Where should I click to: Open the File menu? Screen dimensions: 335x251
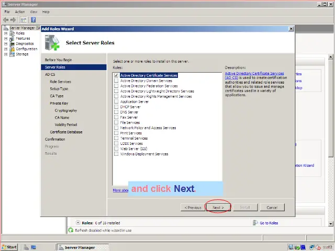tap(7, 12)
